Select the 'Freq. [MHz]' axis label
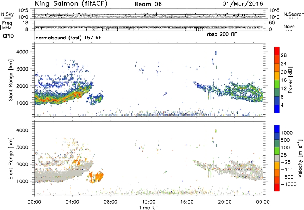The image size is (304, 210). click(7, 25)
